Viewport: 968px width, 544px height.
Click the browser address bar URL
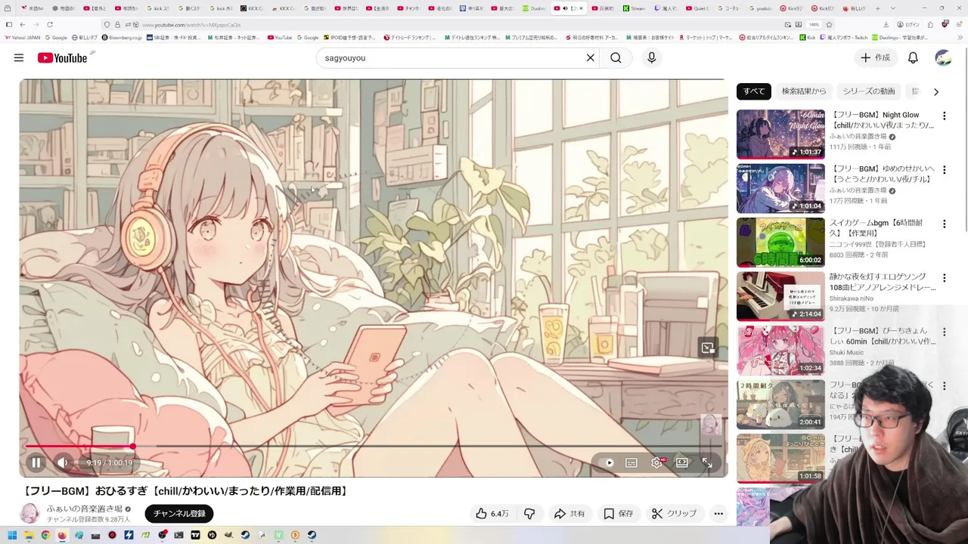coord(191,25)
